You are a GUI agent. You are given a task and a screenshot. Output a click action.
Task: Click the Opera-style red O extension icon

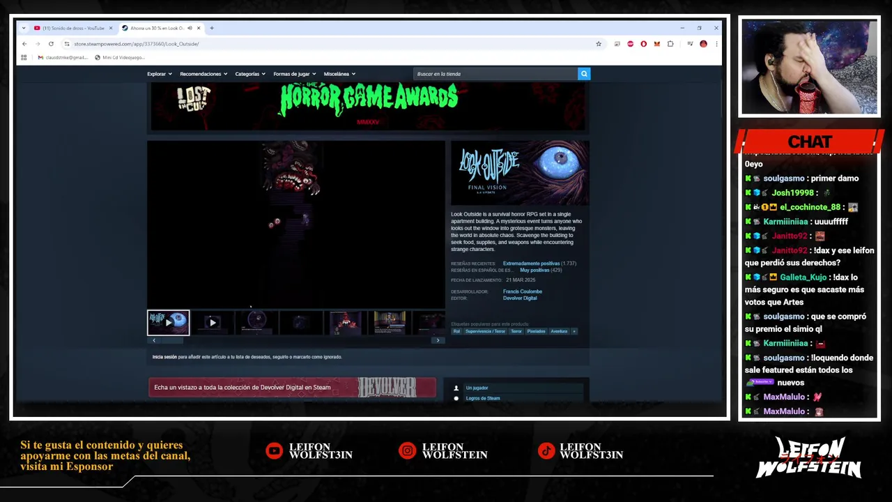pyautogui.click(x=643, y=44)
